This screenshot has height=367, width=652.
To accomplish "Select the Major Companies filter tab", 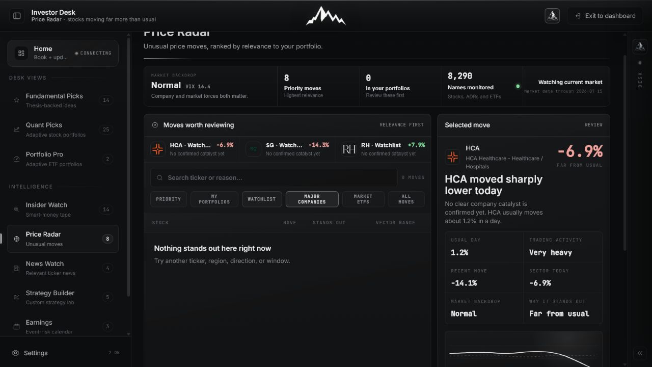I will coord(312,199).
